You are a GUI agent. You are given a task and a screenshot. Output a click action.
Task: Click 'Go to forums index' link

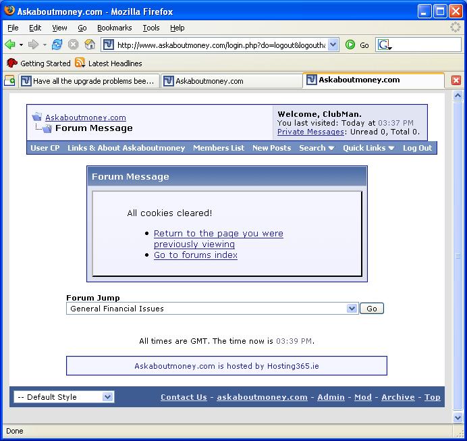[196, 255]
